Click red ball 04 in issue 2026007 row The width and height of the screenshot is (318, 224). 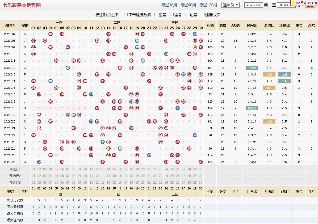[51, 34]
